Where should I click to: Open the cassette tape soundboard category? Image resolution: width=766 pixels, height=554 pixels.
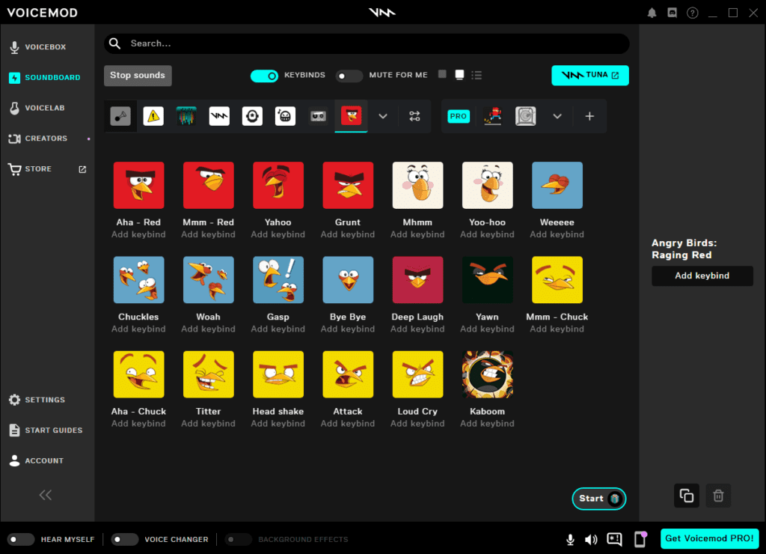pyautogui.click(x=318, y=116)
